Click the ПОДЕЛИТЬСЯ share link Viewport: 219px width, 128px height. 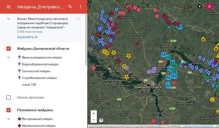[27, 37]
